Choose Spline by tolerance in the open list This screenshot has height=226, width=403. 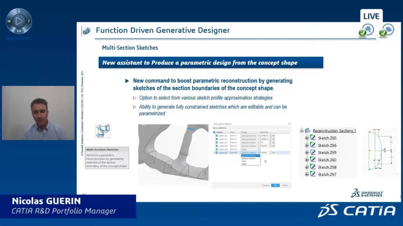point(250,156)
